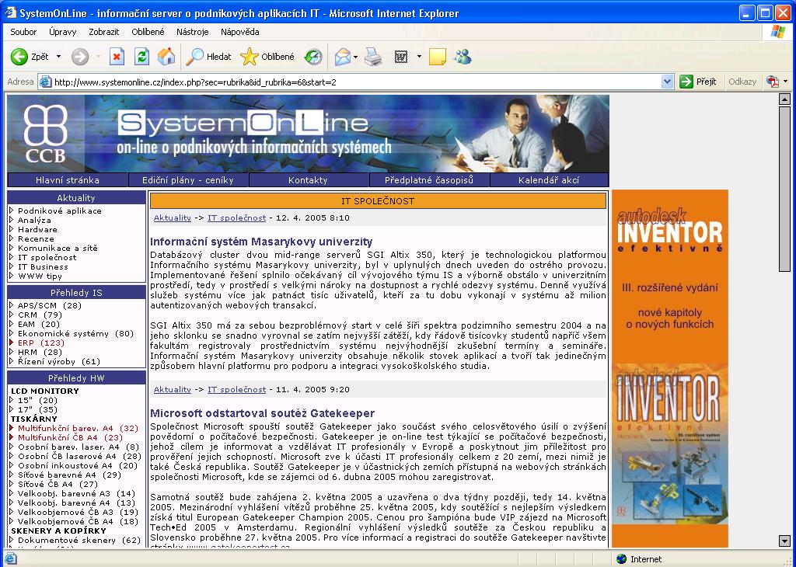Click the Internet zone globe icon
Image resolution: width=796 pixels, height=567 pixels.
[x=621, y=559]
